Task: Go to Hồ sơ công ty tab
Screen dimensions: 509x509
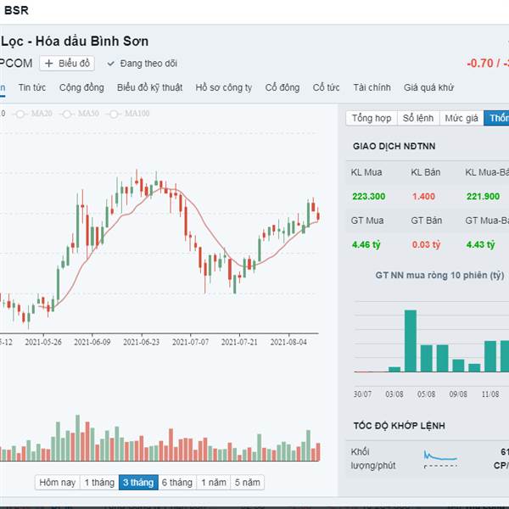Action: point(223,87)
